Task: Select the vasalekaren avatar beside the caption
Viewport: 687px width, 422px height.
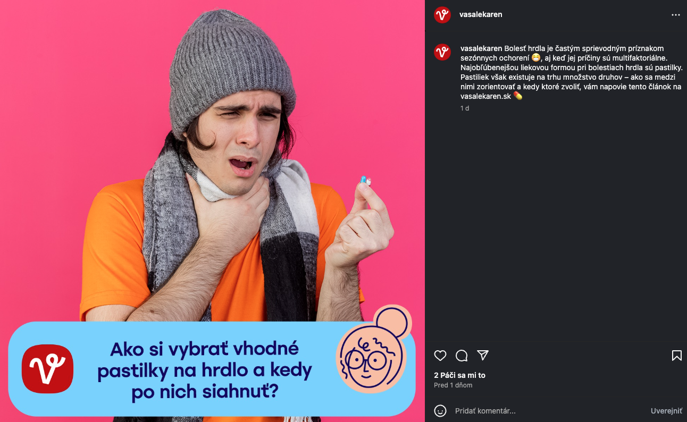Action: 442,52
